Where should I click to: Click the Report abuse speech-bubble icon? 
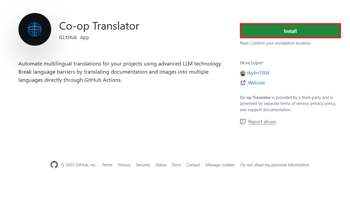(243, 122)
